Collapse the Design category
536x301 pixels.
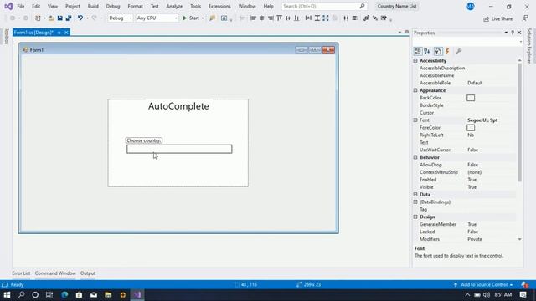[415, 217]
